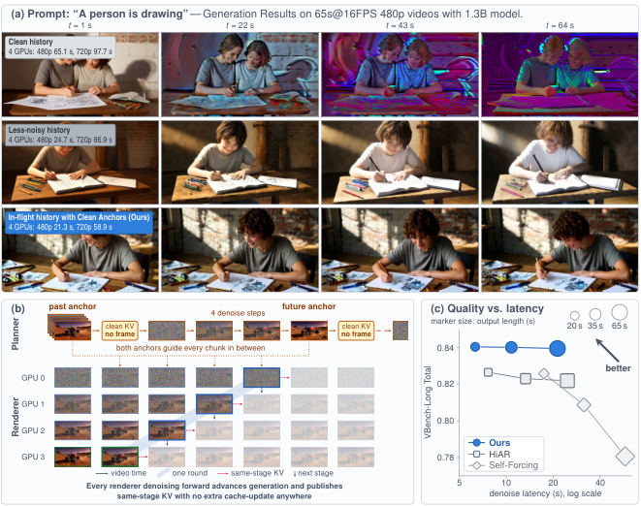Viewport: 641px width, 506px height.
Task: Click the "t = 43 s" column header
Action: 400,25
